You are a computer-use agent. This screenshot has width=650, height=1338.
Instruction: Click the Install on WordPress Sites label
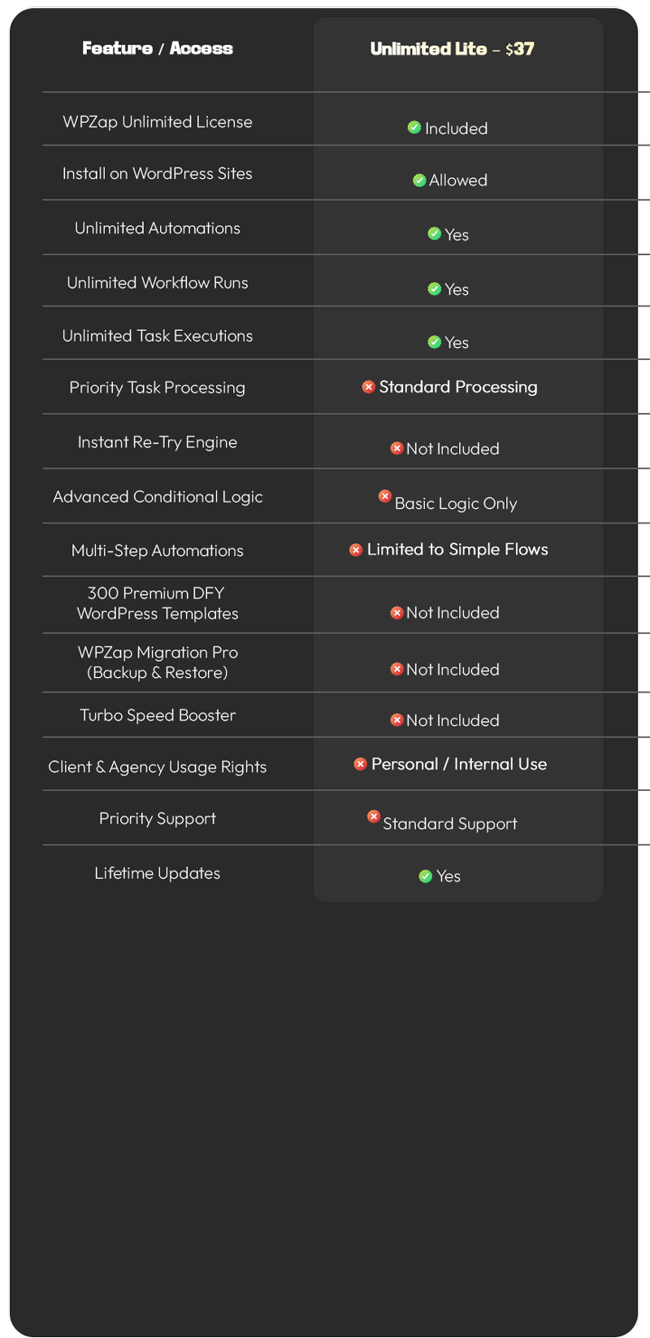pos(158,173)
